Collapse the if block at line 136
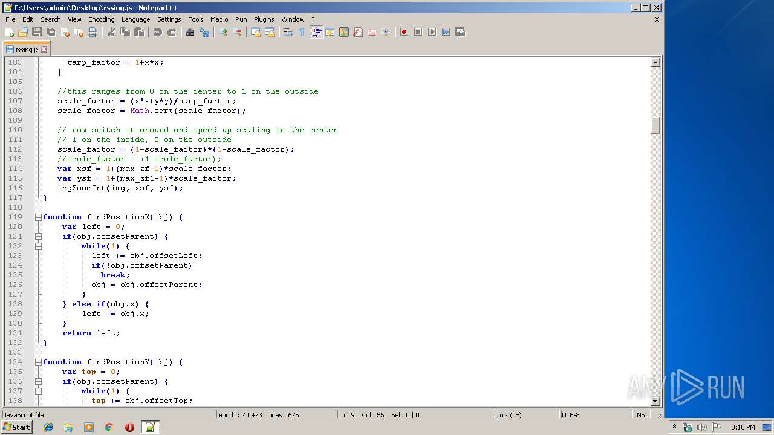The image size is (774, 435). 38,381
